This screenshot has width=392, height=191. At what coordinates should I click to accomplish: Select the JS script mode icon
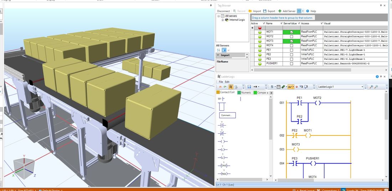220,87
